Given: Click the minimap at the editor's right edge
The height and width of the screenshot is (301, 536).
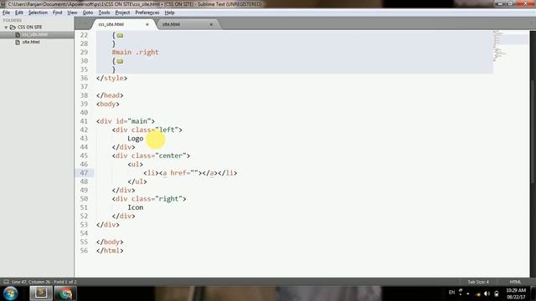Looking at the screenshot, I should pos(511,46).
